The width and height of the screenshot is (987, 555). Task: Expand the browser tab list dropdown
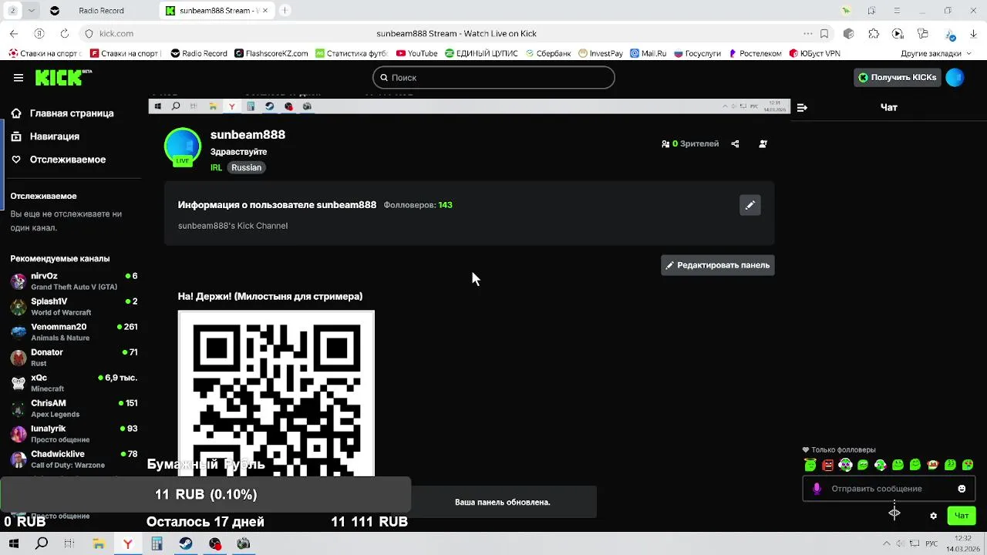pos(32,11)
